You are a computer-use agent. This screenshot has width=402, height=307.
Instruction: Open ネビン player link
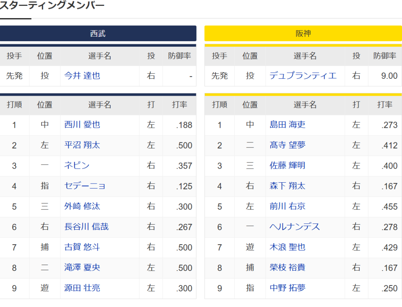coord(77,166)
